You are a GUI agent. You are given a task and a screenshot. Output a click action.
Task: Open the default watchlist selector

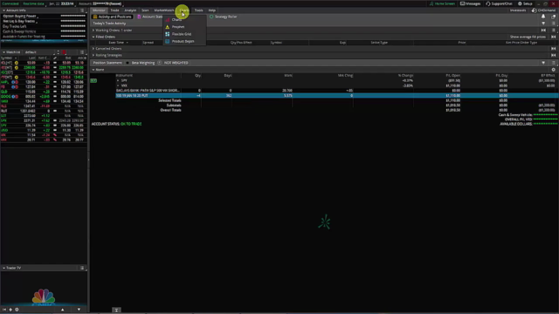[x=40, y=52]
